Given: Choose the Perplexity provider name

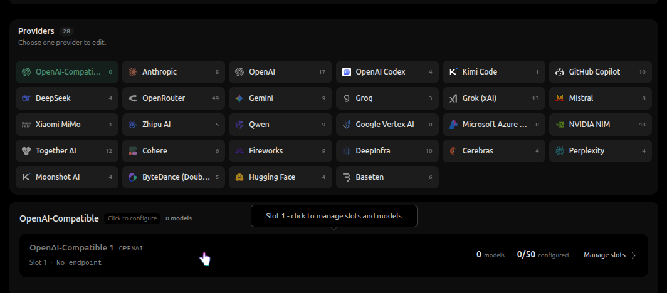Looking at the screenshot, I should [587, 151].
